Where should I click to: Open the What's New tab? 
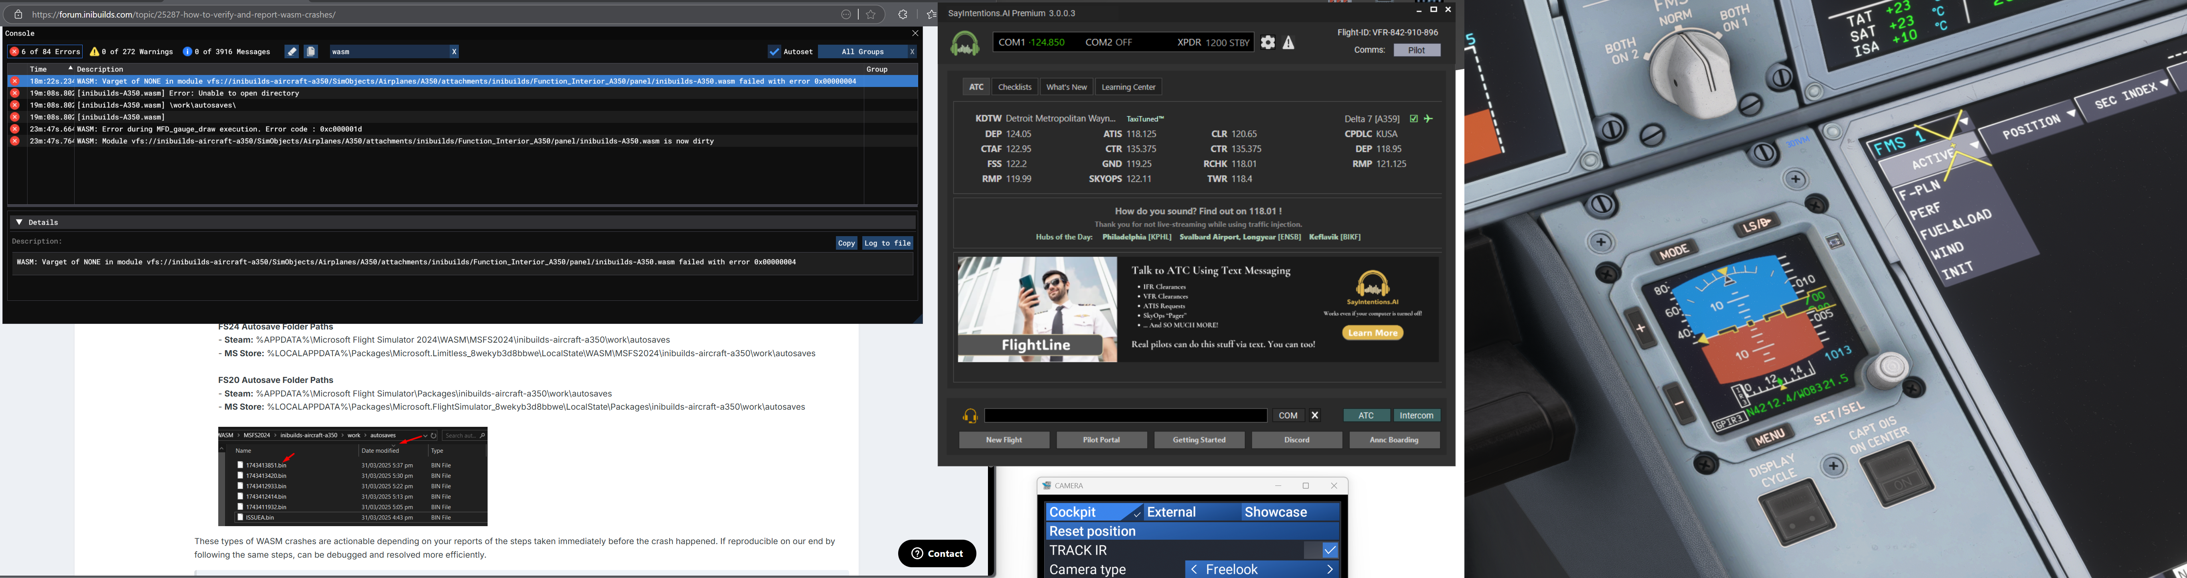click(1066, 87)
